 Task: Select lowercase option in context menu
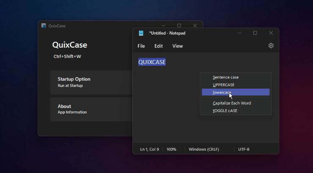click(236, 92)
